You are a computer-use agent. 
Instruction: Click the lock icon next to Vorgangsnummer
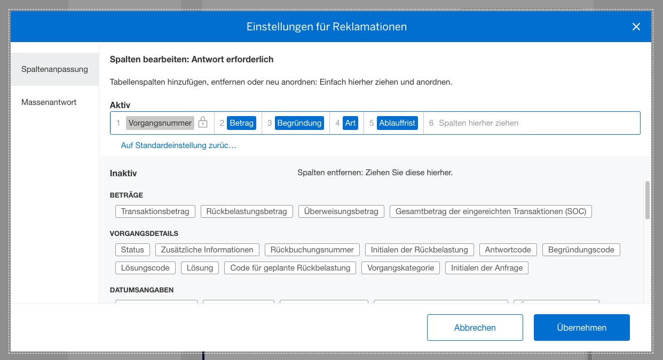coord(204,122)
